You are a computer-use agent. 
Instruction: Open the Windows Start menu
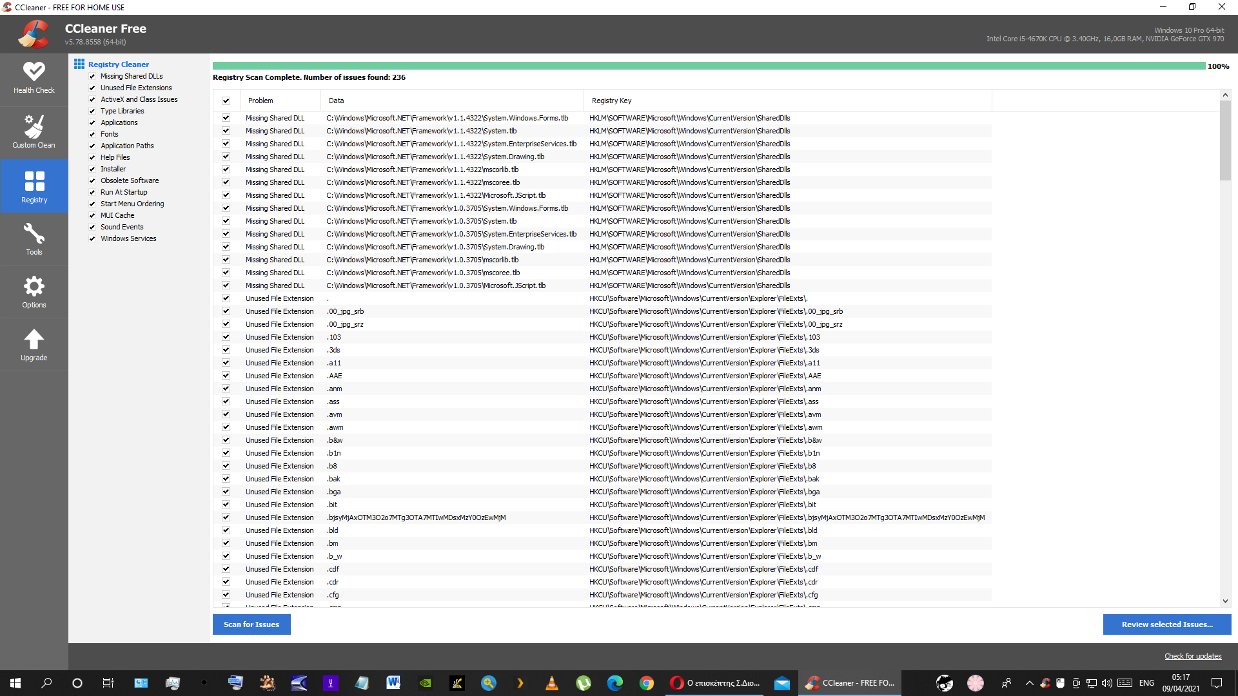(x=15, y=683)
